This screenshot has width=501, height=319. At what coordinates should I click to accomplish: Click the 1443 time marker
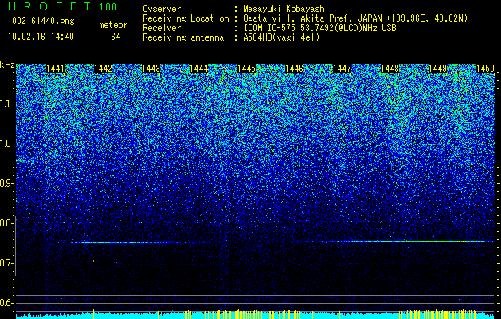[151, 69]
